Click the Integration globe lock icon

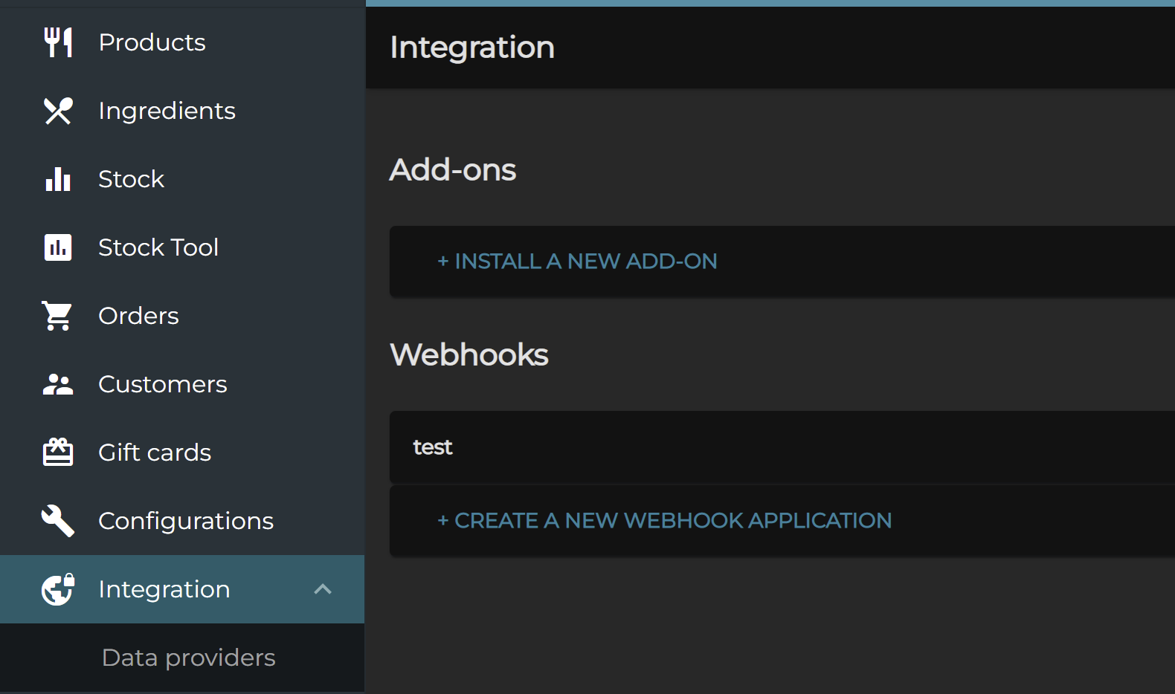pos(58,589)
